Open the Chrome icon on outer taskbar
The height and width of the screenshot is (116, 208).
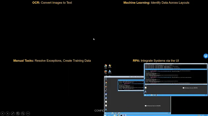coord(118,115)
